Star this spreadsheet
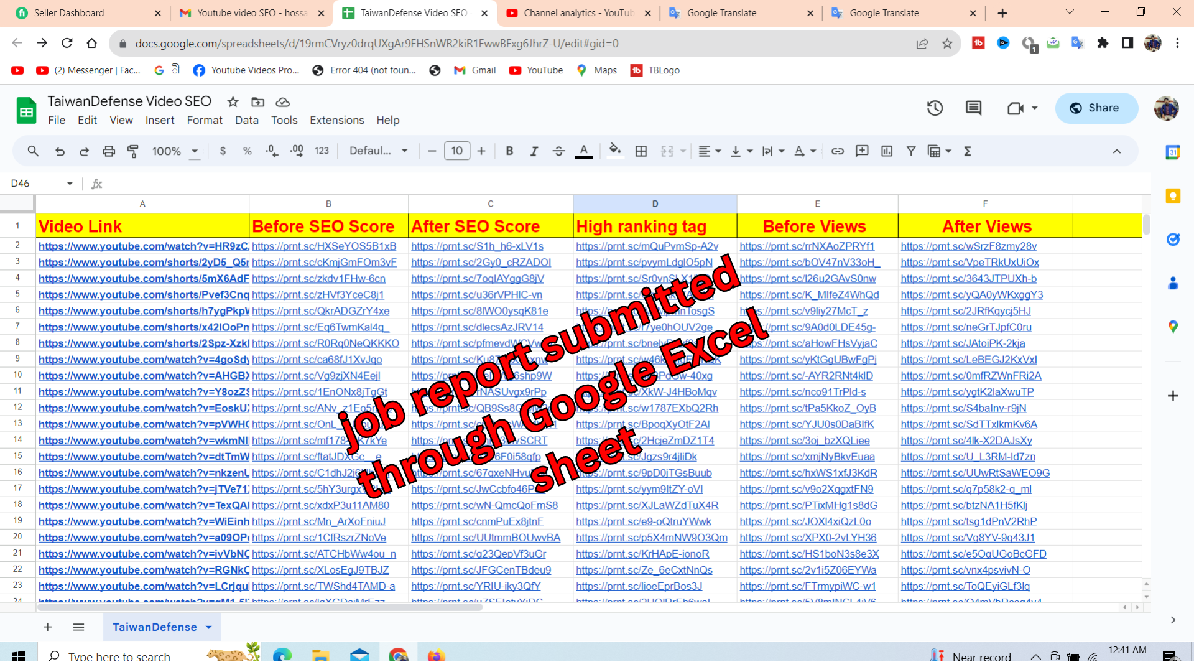The image size is (1194, 672). tap(233, 102)
